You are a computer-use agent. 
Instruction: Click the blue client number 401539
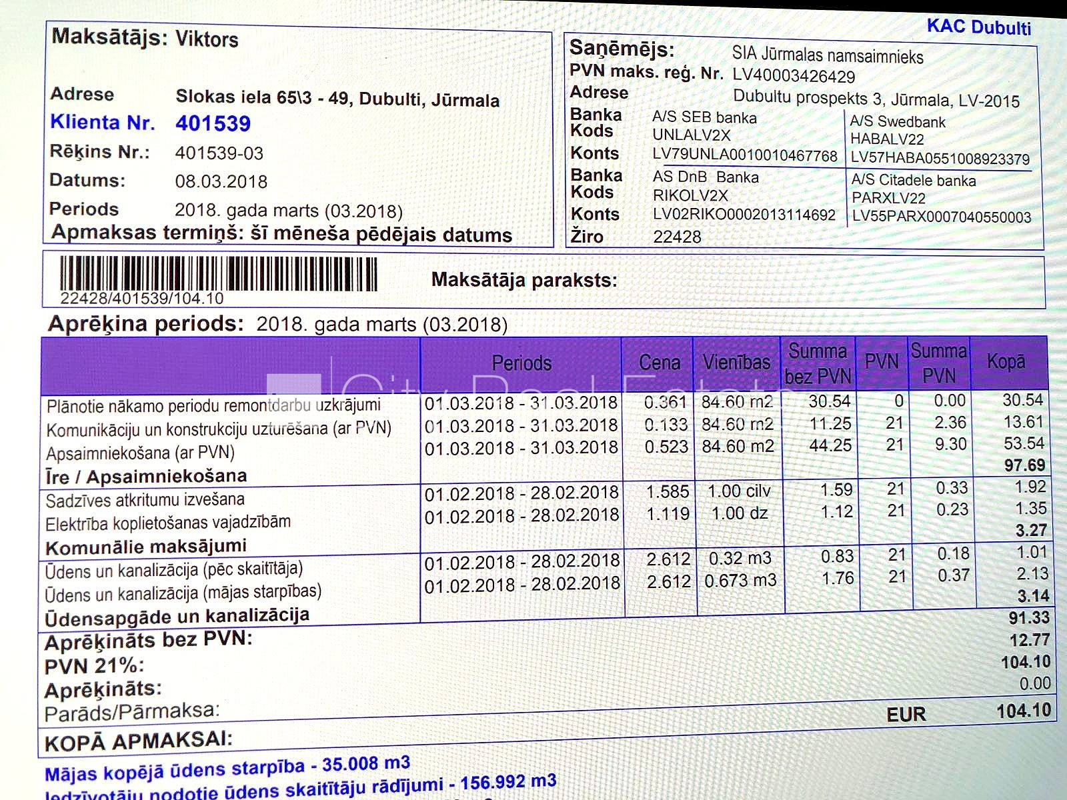pos(213,123)
